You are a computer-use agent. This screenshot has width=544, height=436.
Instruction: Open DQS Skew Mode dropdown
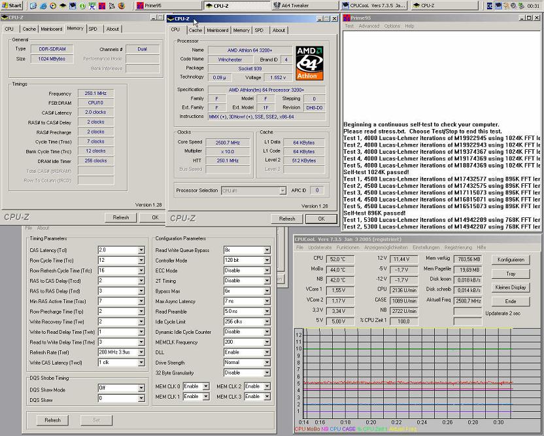141,388
